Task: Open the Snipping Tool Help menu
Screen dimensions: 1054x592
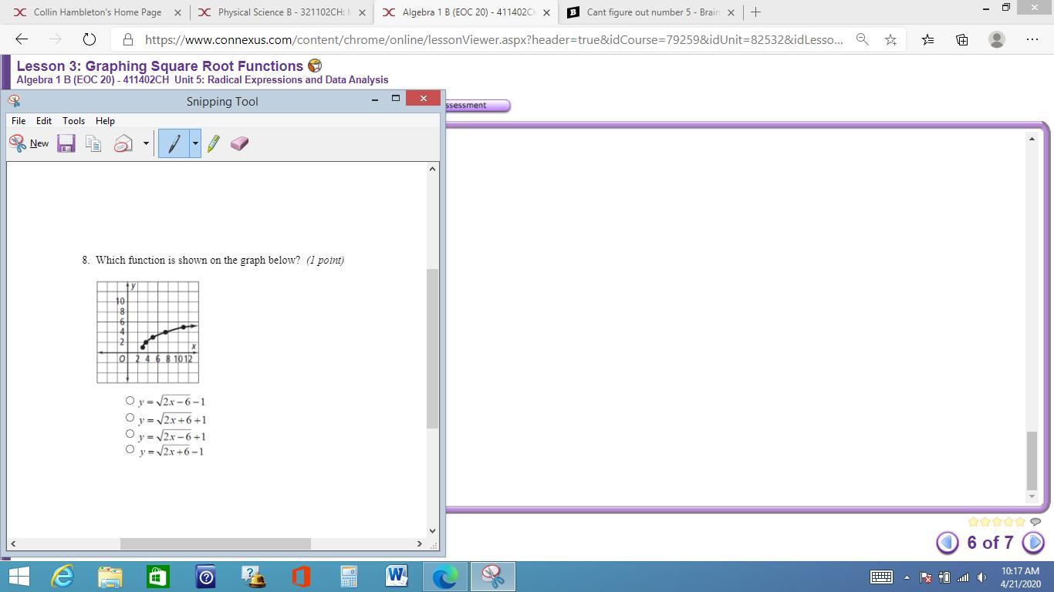Action: [105, 121]
